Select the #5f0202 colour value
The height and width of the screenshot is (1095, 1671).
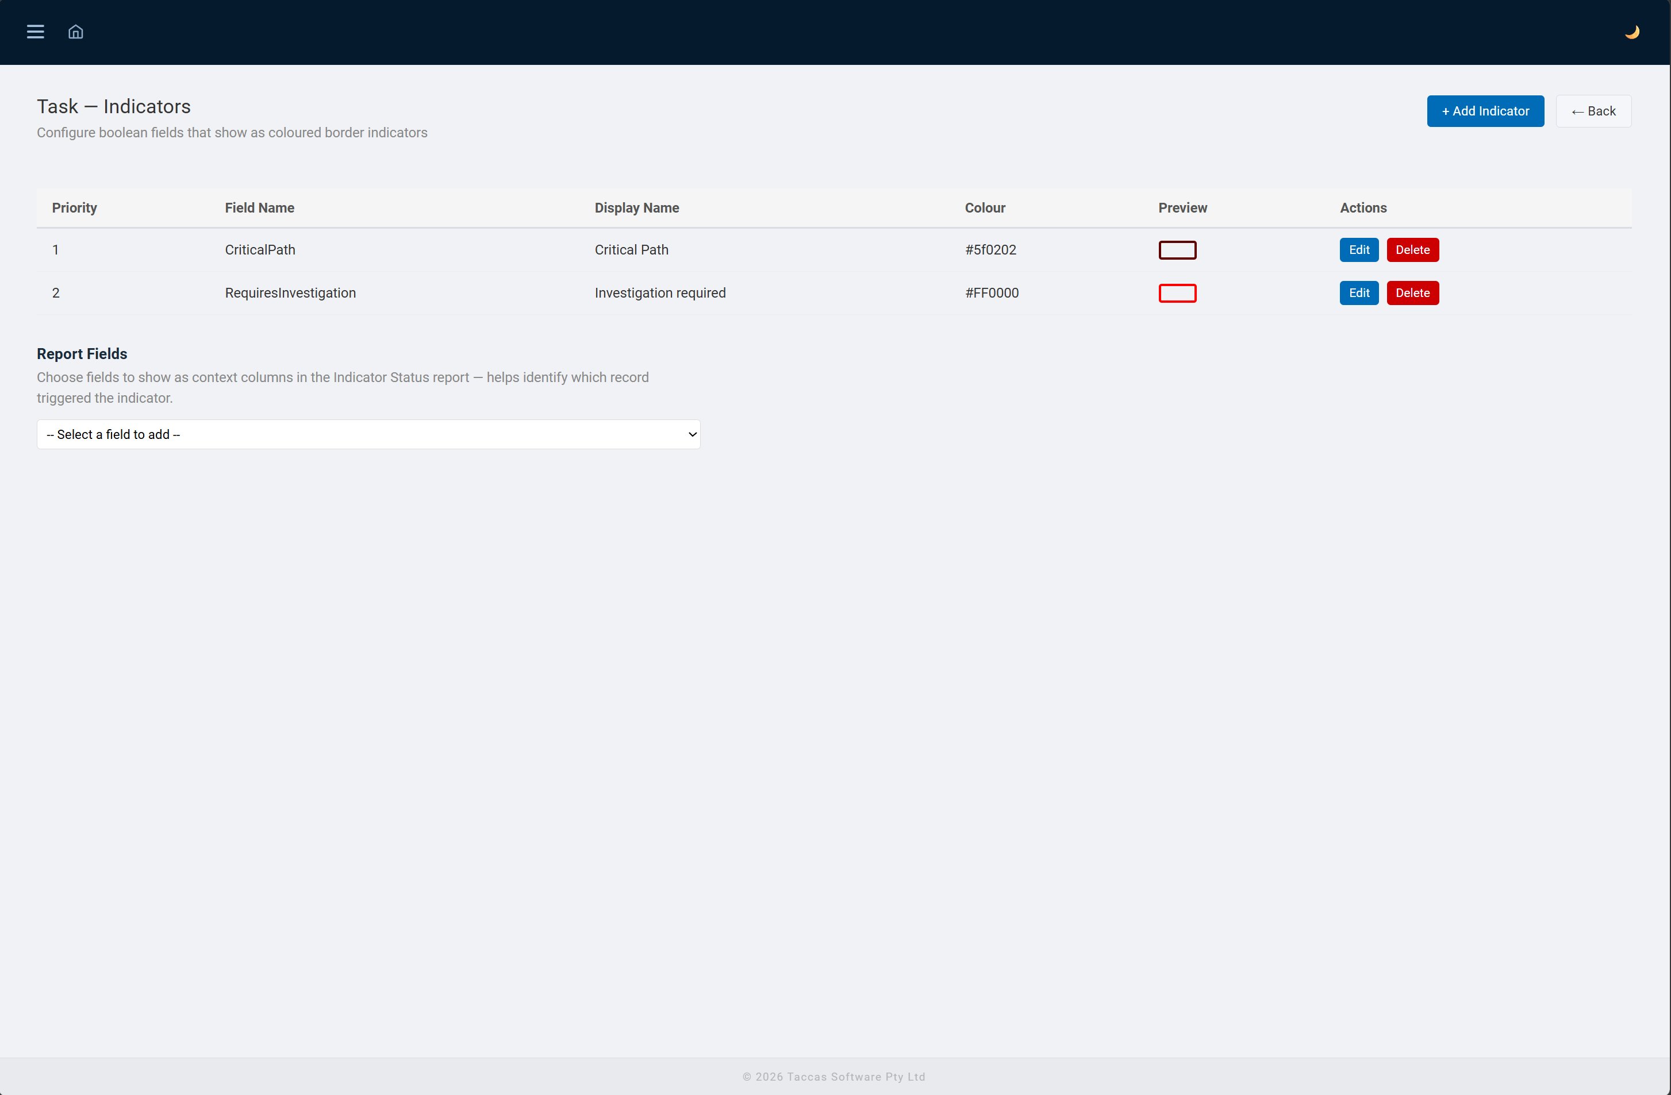click(x=990, y=250)
